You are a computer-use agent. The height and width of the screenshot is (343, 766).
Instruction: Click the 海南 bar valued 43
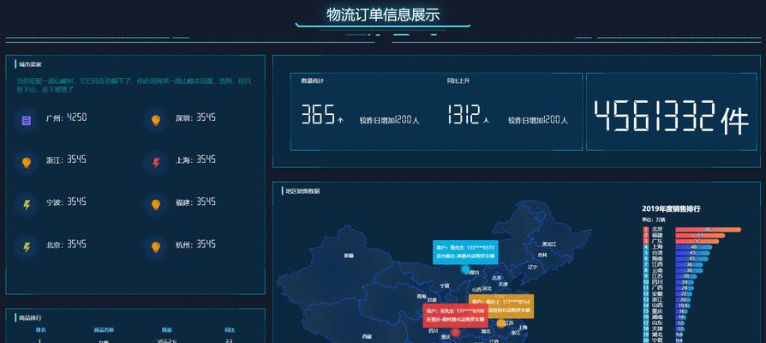(x=691, y=258)
